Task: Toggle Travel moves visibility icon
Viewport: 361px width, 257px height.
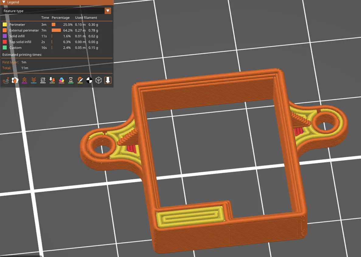Action: 6,80
